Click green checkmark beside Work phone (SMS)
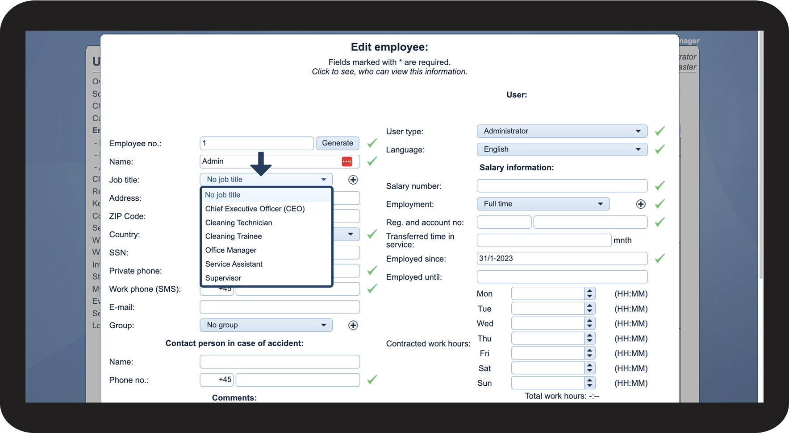Screen dimensions: 789x433 tap(372, 289)
